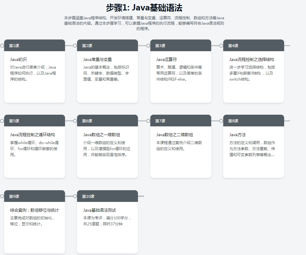Click timeline circle before 第3课 header
Viewport: 306px width, 255px height.
click(148, 46)
